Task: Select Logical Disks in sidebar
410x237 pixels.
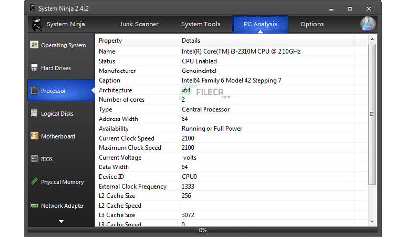Action: 57,113
